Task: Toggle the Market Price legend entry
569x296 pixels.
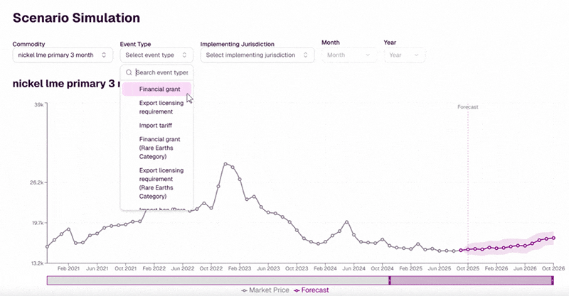Action: click(x=265, y=290)
